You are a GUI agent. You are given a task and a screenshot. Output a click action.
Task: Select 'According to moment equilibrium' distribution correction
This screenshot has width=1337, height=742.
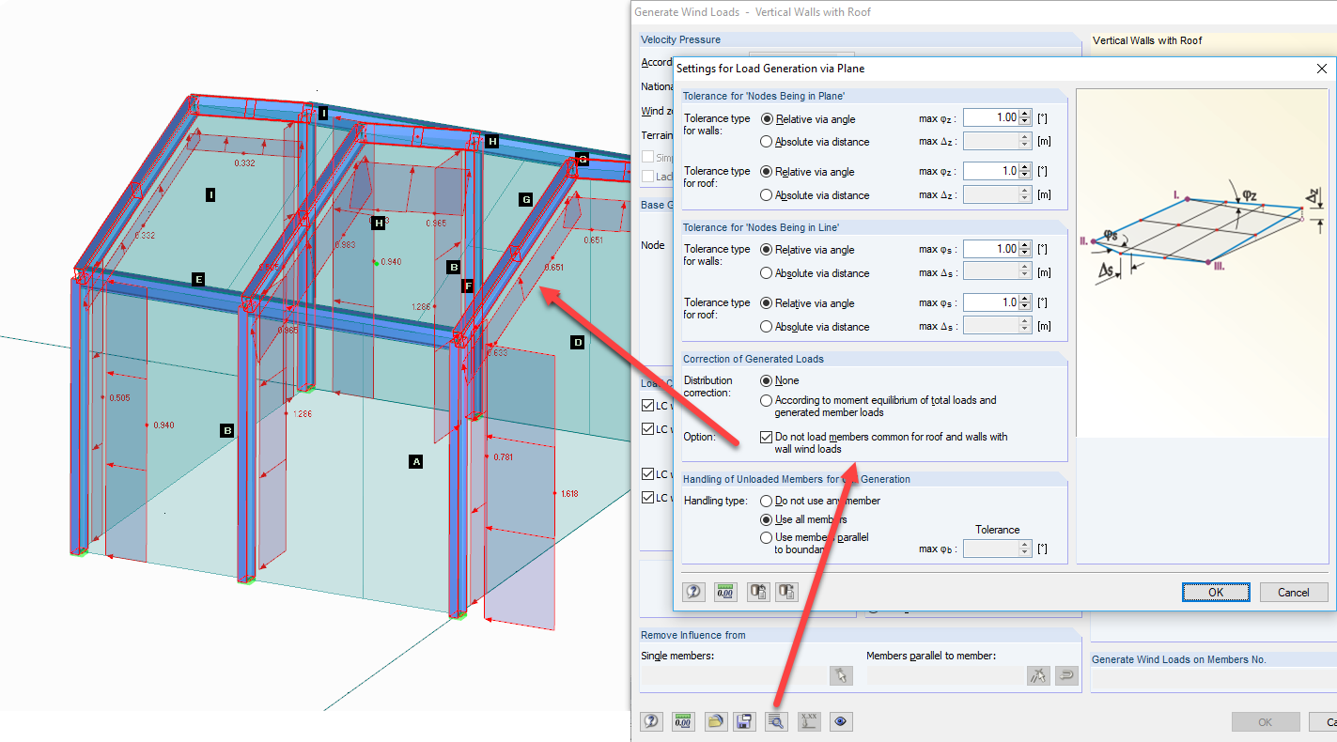[x=768, y=399]
